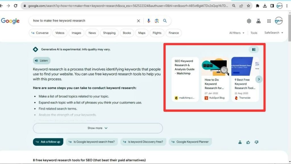
Task: Open the browser downloads icon
Action: click(265, 6)
